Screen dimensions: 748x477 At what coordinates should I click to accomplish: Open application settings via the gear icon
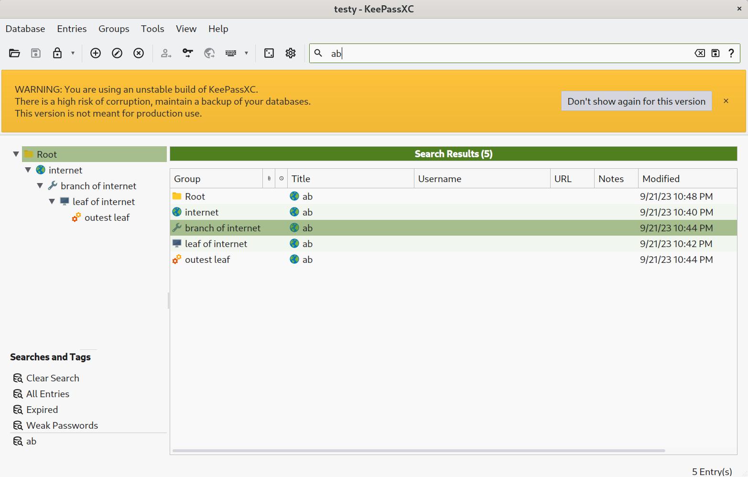[290, 53]
